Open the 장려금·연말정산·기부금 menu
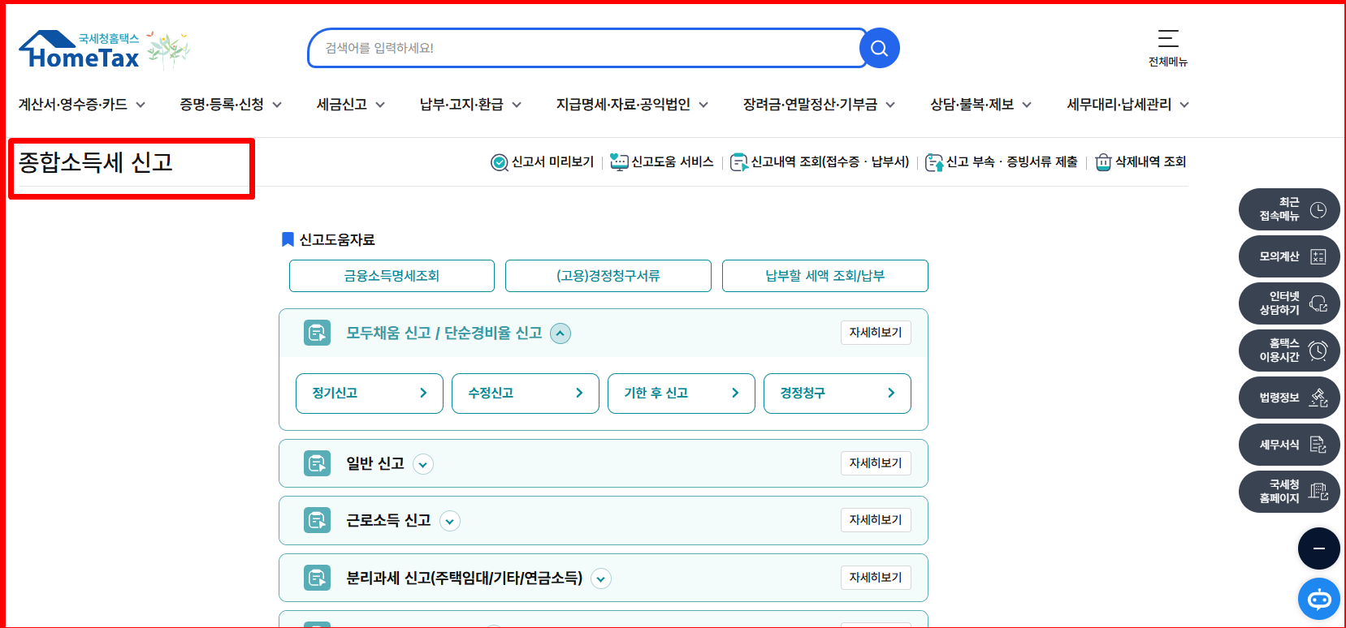The height and width of the screenshot is (628, 1346). 819,105
